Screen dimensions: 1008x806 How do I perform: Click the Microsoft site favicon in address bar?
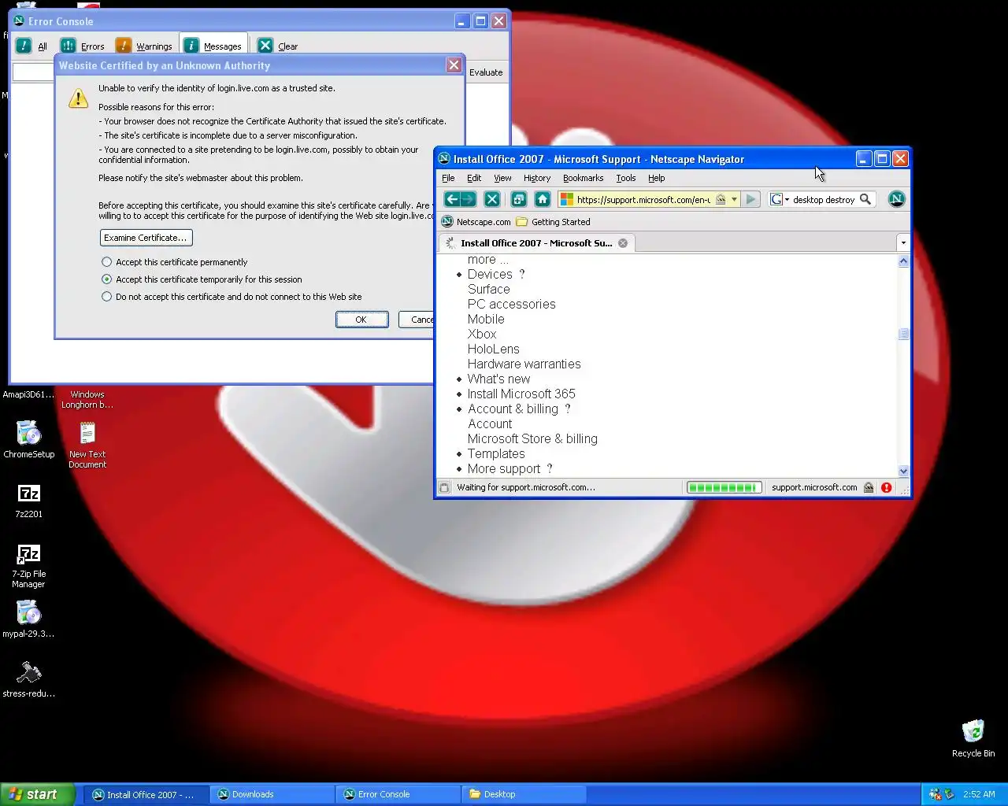[567, 199]
